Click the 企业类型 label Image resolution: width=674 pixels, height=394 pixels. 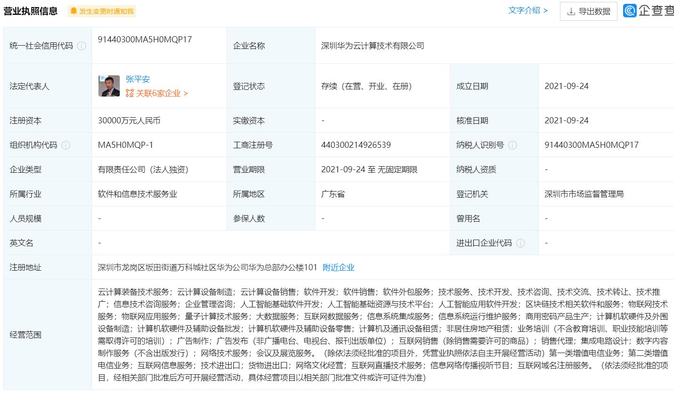[25, 169]
